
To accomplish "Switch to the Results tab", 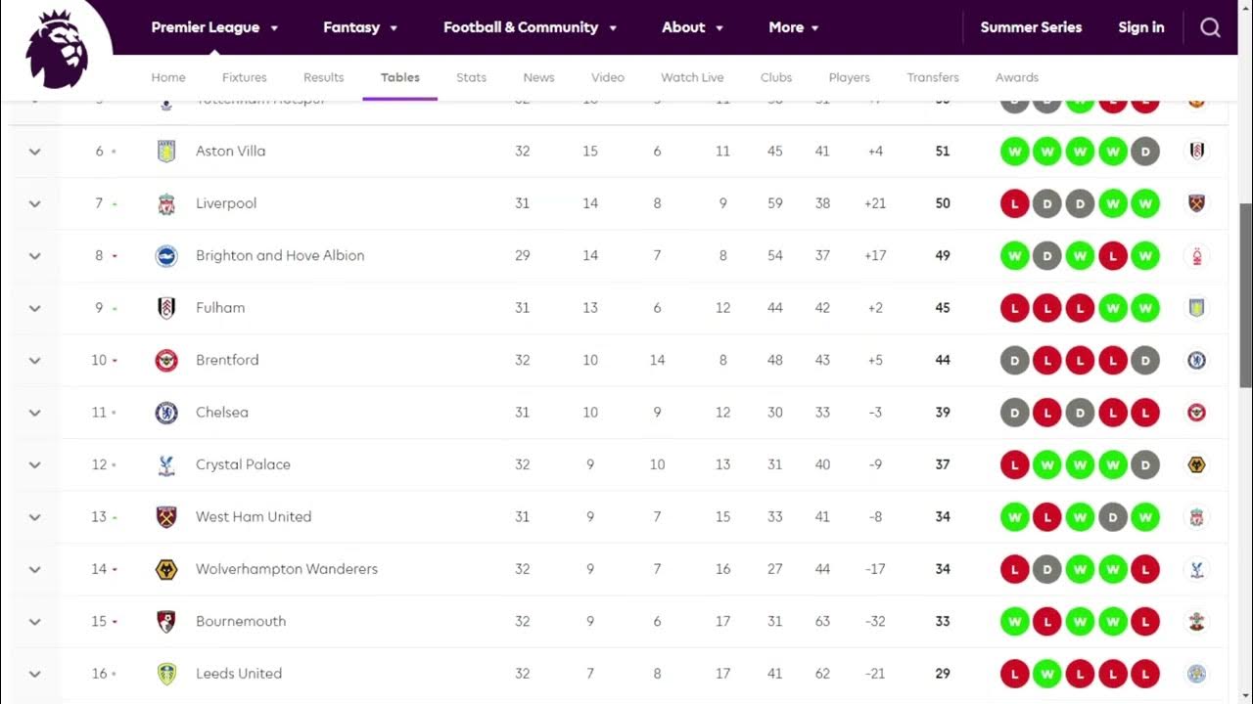I will click(x=324, y=77).
